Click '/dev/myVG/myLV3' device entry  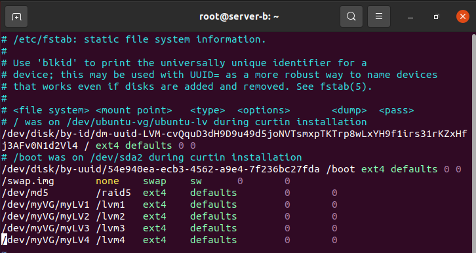[45, 228]
